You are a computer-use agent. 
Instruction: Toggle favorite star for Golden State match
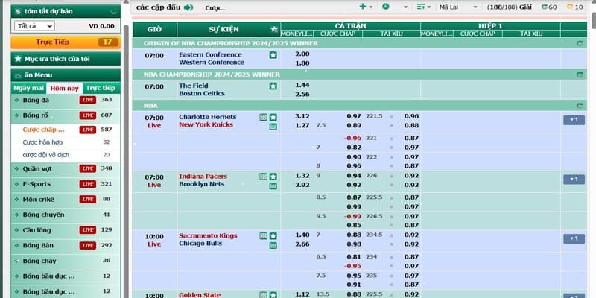[273, 295]
